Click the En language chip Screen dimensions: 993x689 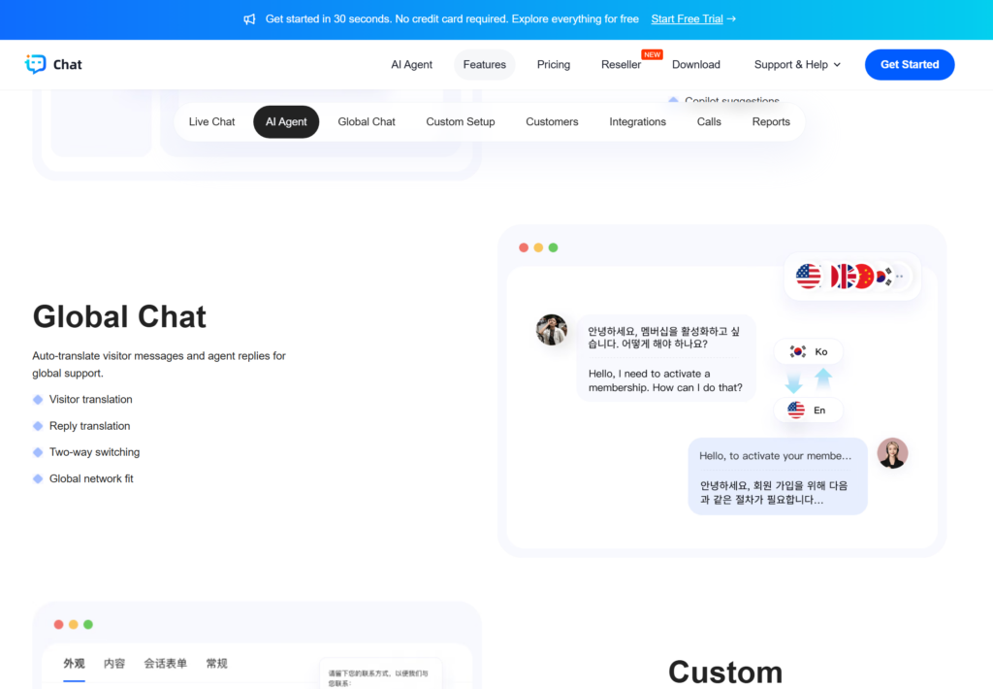808,410
